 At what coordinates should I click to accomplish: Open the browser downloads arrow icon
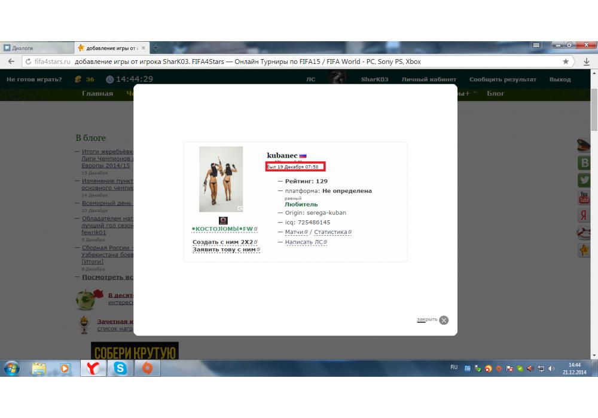pyautogui.click(x=587, y=62)
